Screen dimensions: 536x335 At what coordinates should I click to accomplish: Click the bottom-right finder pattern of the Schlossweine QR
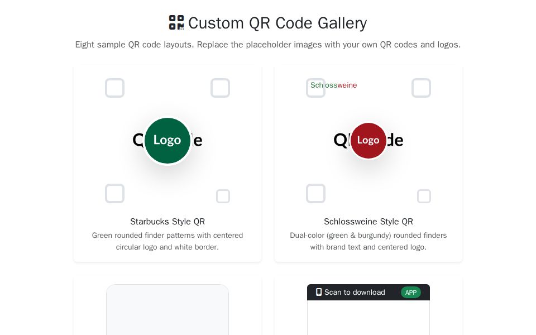[424, 196]
